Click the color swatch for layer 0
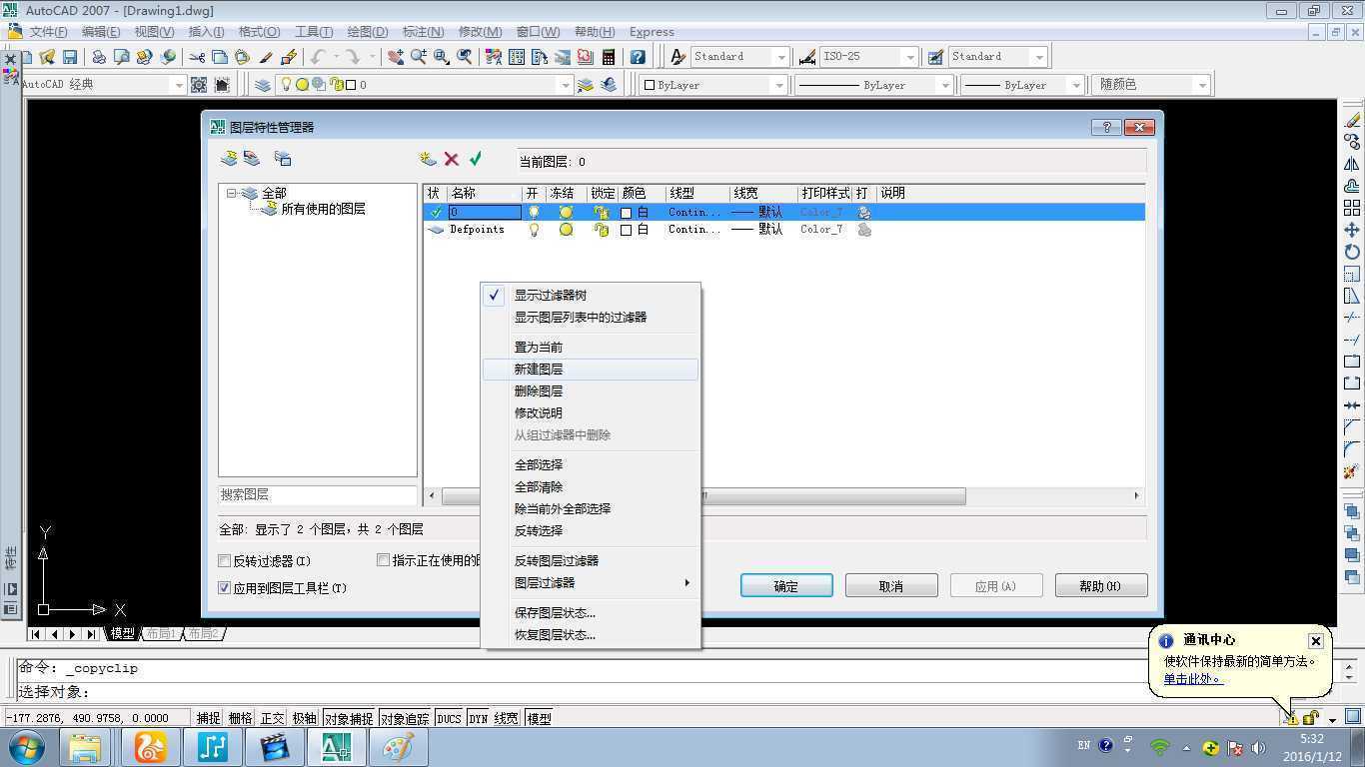The image size is (1365, 767). tap(627, 213)
